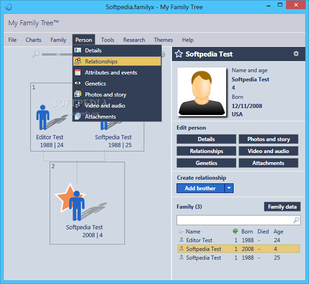Click the birth date 12/11/2008
Screen dimensions: 309x284
click(x=247, y=106)
